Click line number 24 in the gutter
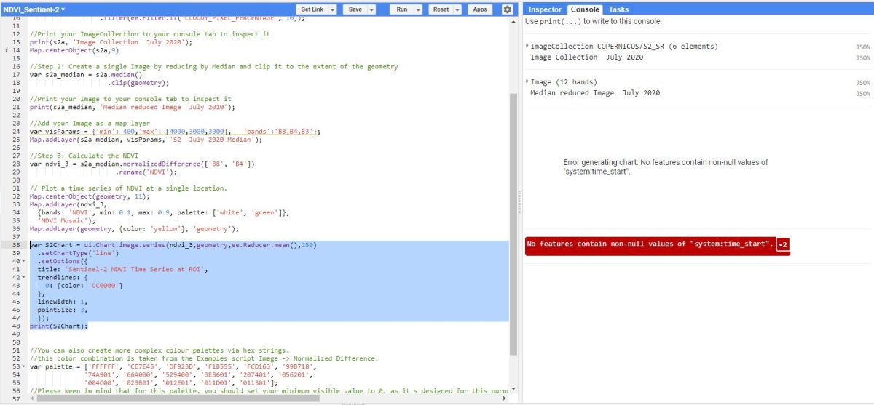This screenshot has width=874, height=405. click(x=17, y=131)
